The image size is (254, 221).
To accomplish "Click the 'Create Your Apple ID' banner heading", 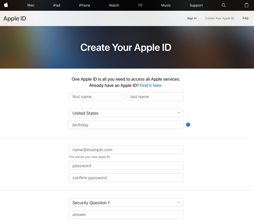I will (x=126, y=47).
